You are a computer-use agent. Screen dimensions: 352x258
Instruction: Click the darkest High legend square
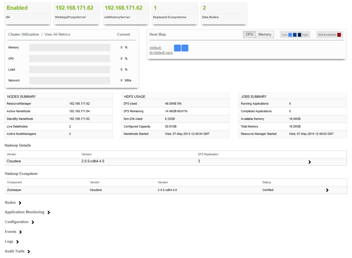(x=299, y=35)
